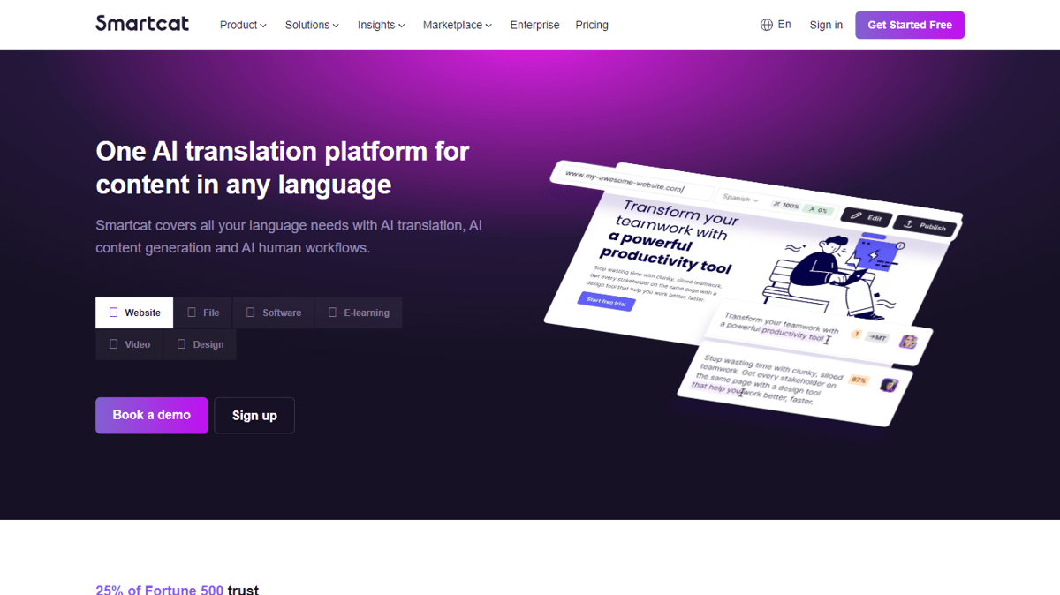Select the Website tab icon
The image size is (1060, 595).
[x=113, y=313]
